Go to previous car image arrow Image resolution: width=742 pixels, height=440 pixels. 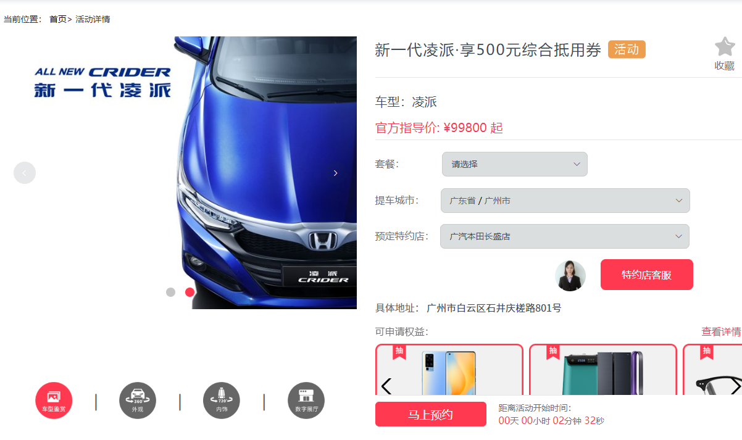(25, 173)
